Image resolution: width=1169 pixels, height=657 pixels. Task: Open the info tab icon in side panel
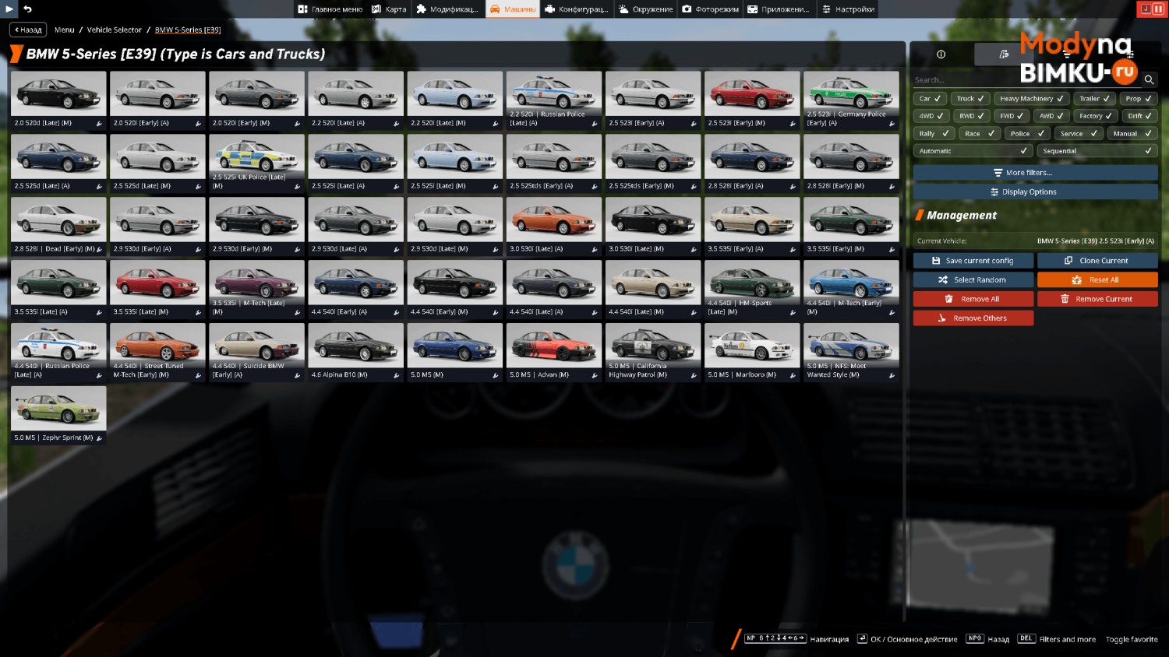[x=941, y=54]
